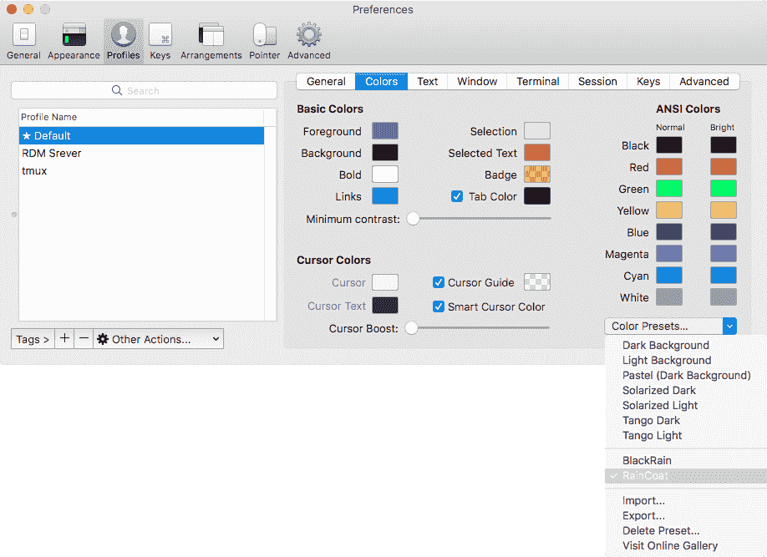Uncheck Cursor Guide
The image size is (767, 557).
[x=439, y=282]
